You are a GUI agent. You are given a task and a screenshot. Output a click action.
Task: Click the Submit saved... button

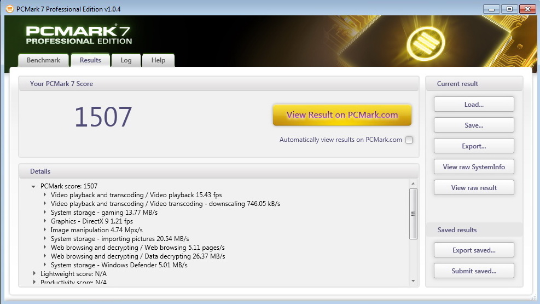click(474, 271)
